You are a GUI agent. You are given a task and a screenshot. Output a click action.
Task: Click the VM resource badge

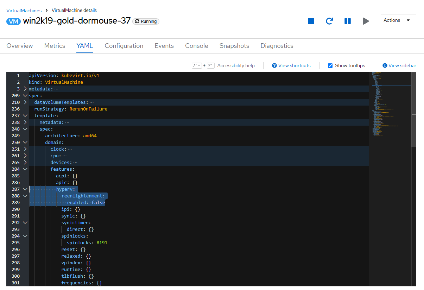coord(13,21)
